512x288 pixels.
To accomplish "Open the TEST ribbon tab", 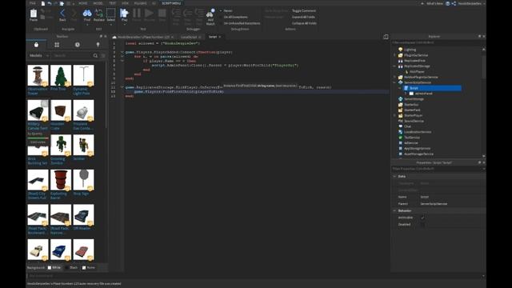I will coord(112,3).
